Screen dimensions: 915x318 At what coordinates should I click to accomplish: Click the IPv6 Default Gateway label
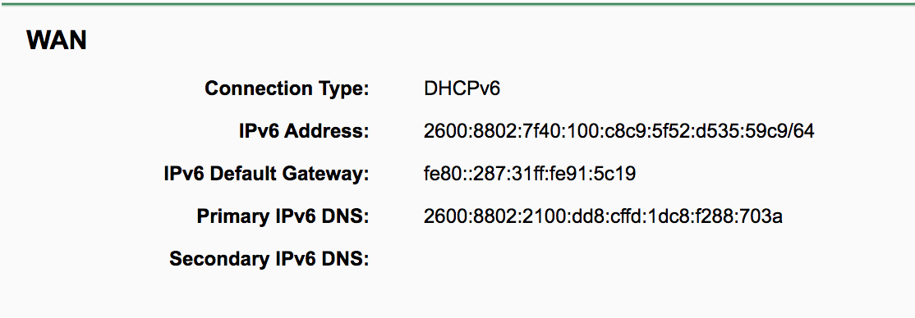point(267,174)
